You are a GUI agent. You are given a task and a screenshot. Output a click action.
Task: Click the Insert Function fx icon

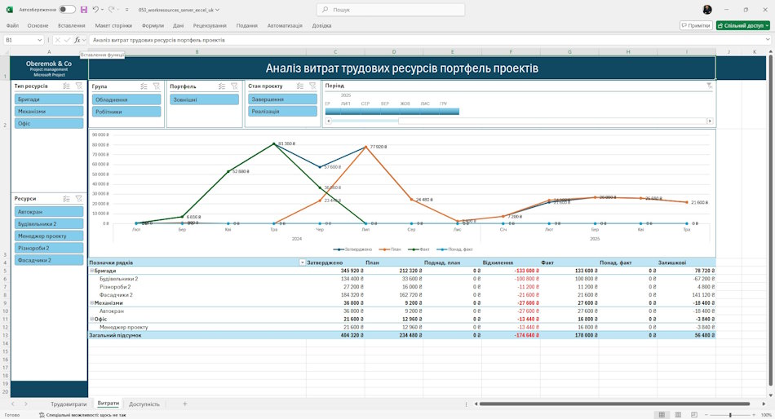[x=77, y=40]
